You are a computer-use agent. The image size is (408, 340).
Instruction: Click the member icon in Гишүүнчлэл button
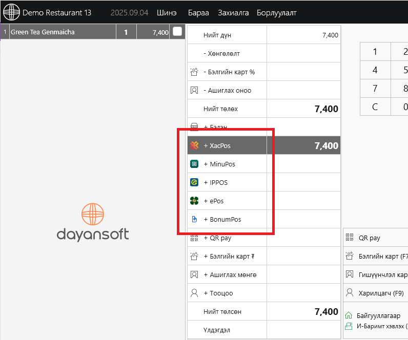click(350, 274)
